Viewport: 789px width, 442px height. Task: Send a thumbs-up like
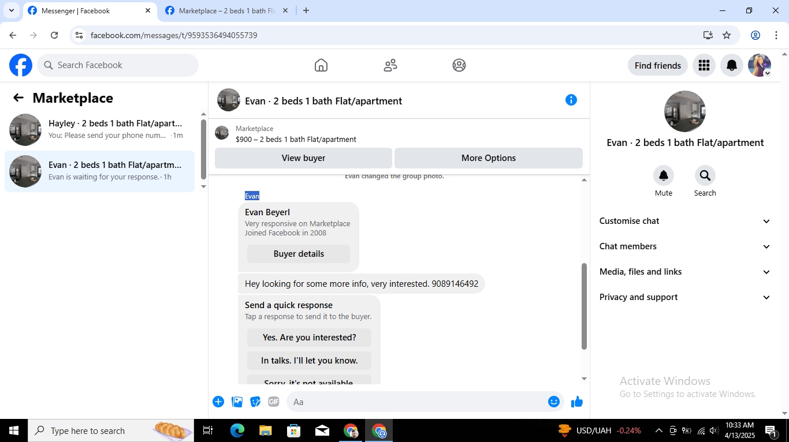click(x=577, y=402)
